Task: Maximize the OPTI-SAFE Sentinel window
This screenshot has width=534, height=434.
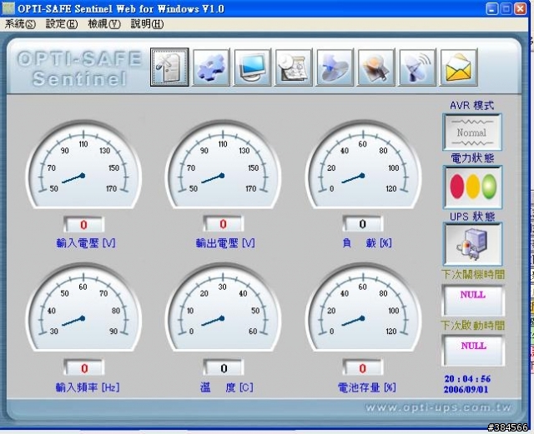Action: [x=506, y=9]
